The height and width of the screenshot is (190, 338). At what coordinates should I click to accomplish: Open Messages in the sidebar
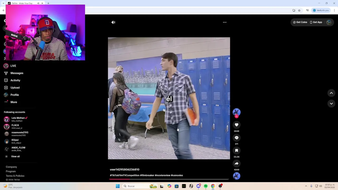point(14,73)
